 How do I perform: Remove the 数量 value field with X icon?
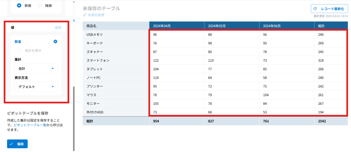pyautogui.click(x=56, y=41)
